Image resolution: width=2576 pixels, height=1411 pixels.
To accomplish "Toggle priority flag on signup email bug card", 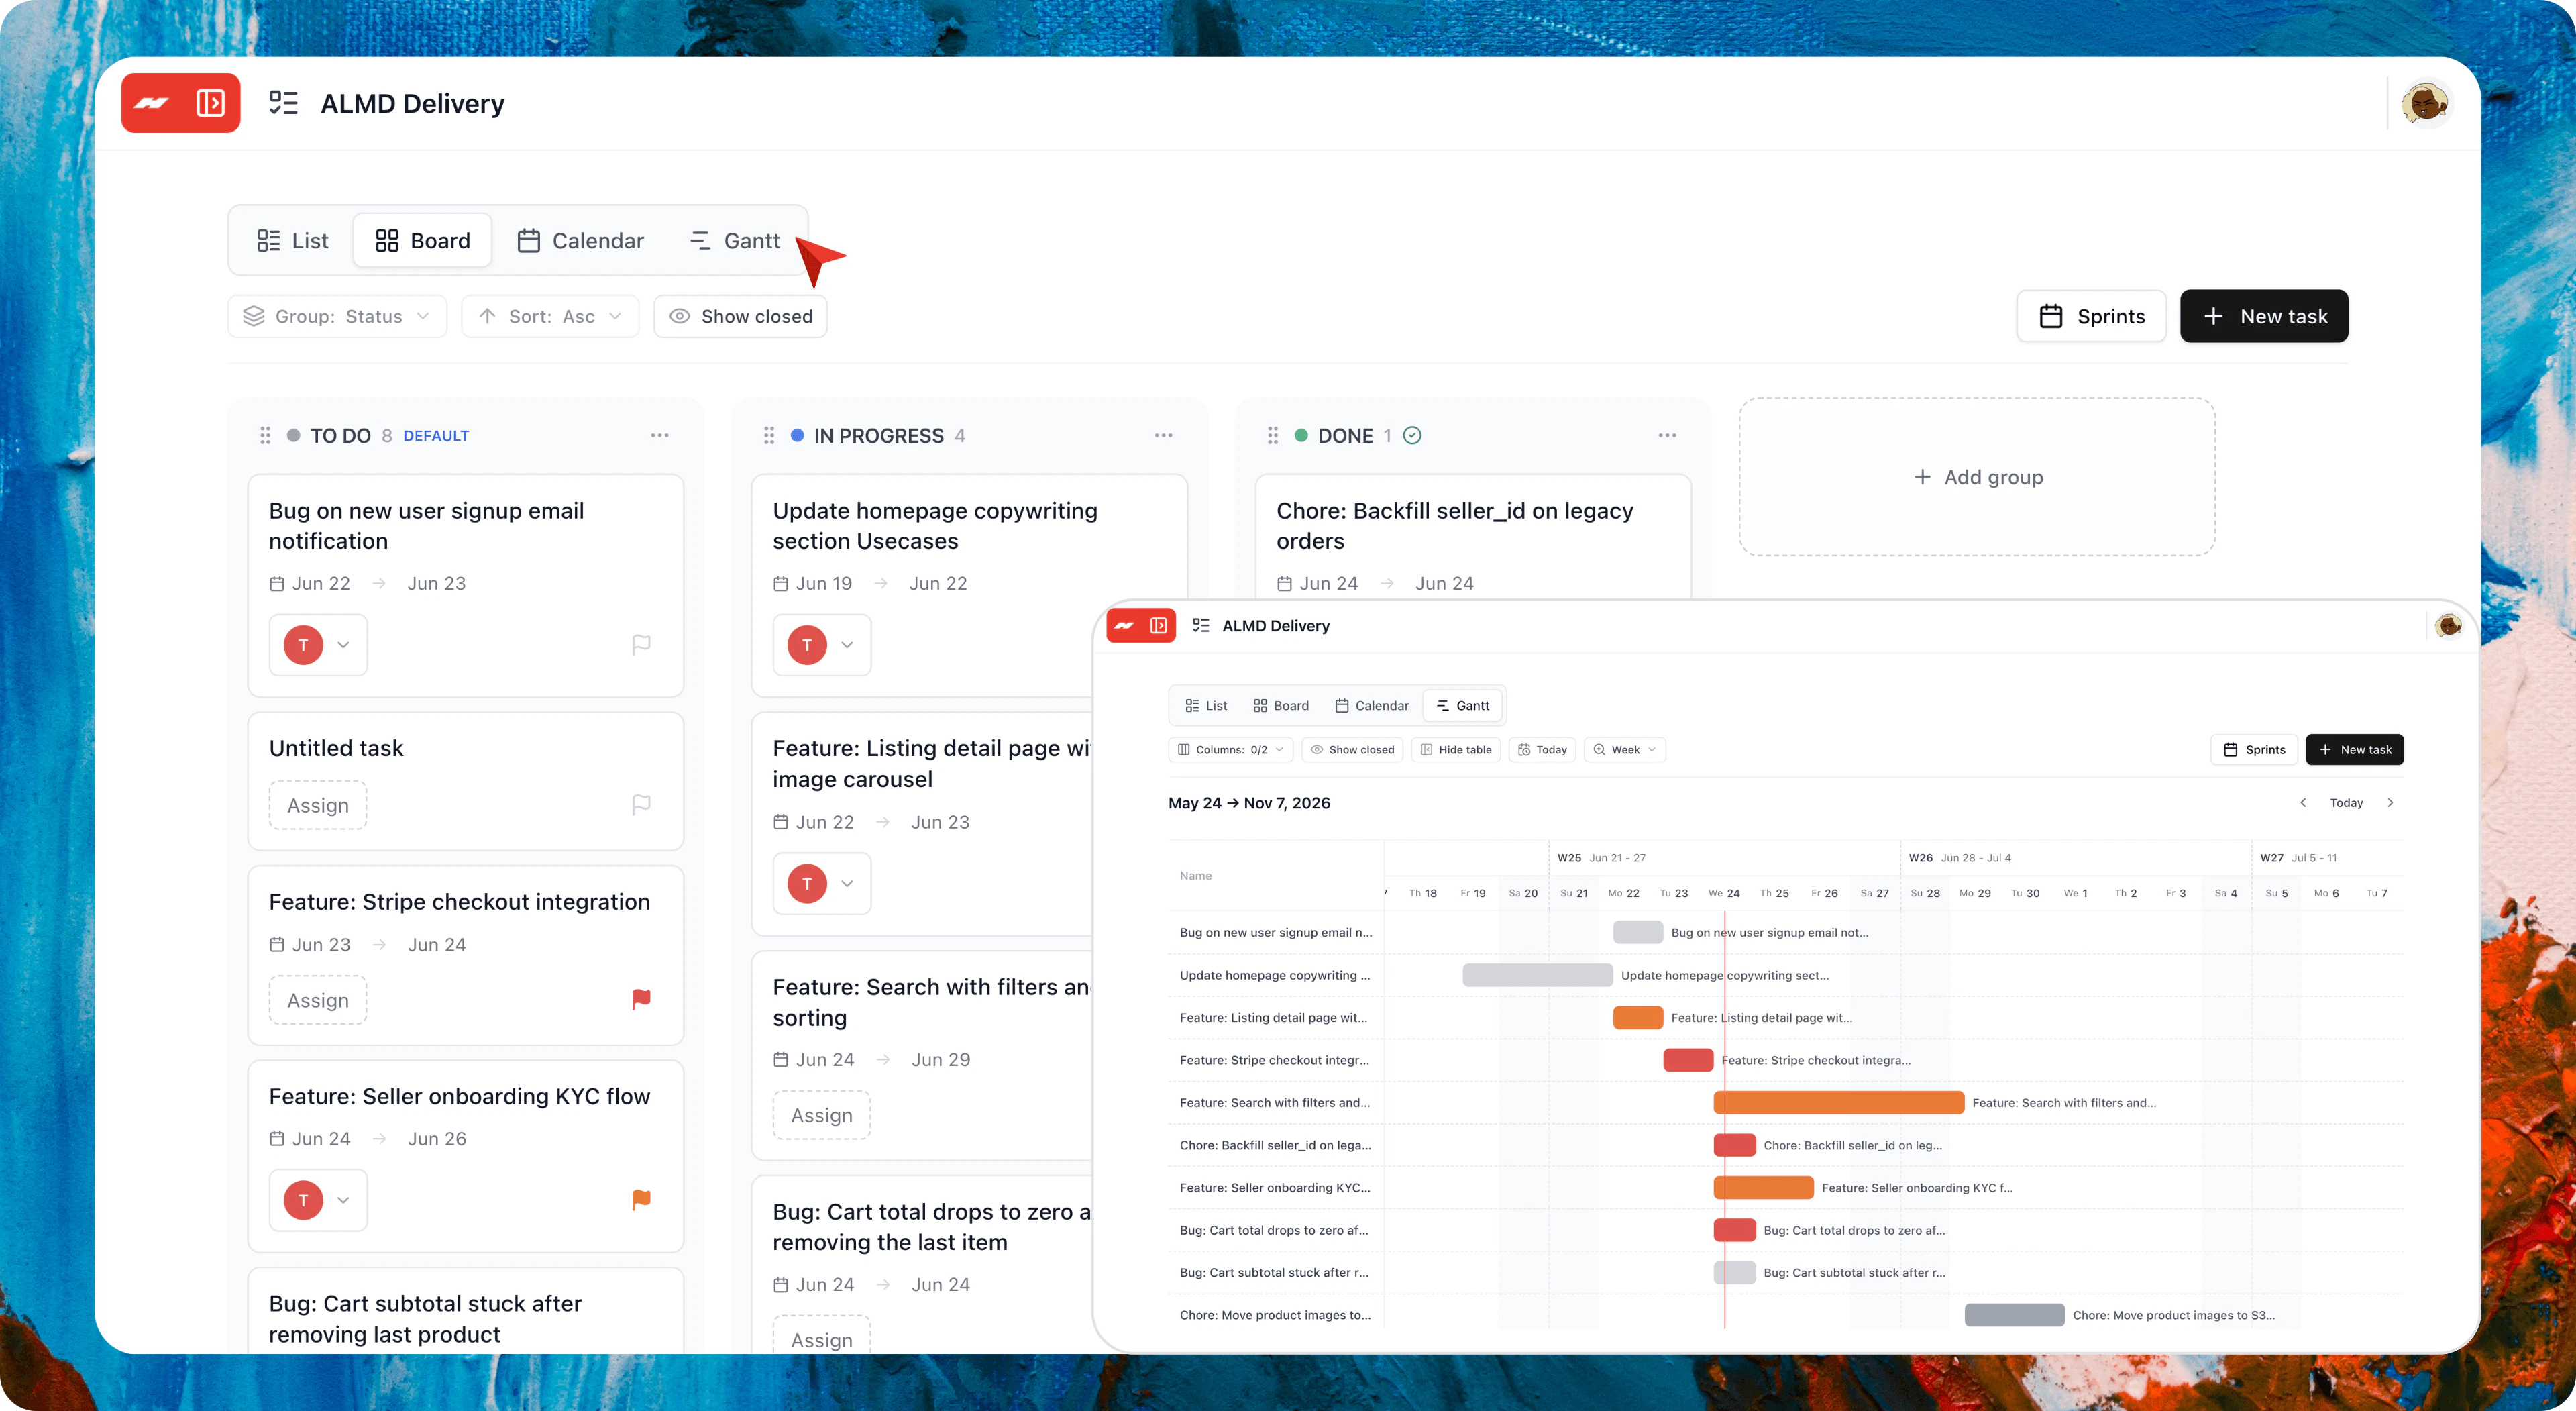I will pyautogui.click(x=642, y=645).
